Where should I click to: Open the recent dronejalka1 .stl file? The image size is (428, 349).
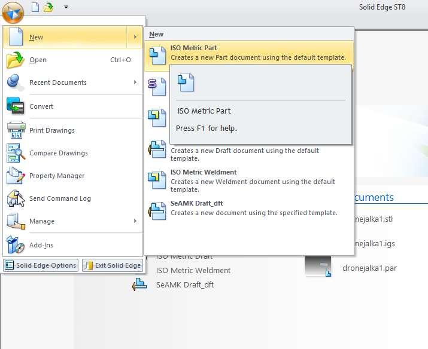(374, 219)
